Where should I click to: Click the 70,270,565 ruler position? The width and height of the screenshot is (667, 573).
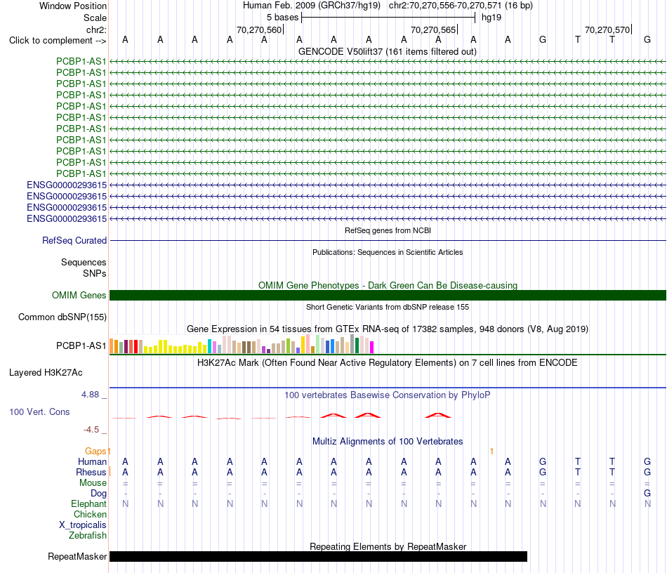point(433,29)
